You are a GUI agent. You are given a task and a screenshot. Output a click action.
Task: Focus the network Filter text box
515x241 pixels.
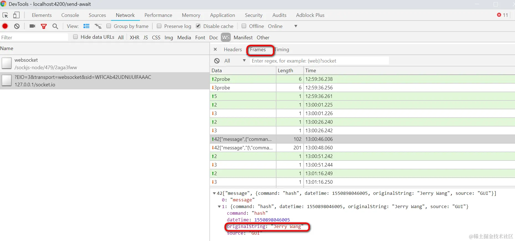pos(34,37)
